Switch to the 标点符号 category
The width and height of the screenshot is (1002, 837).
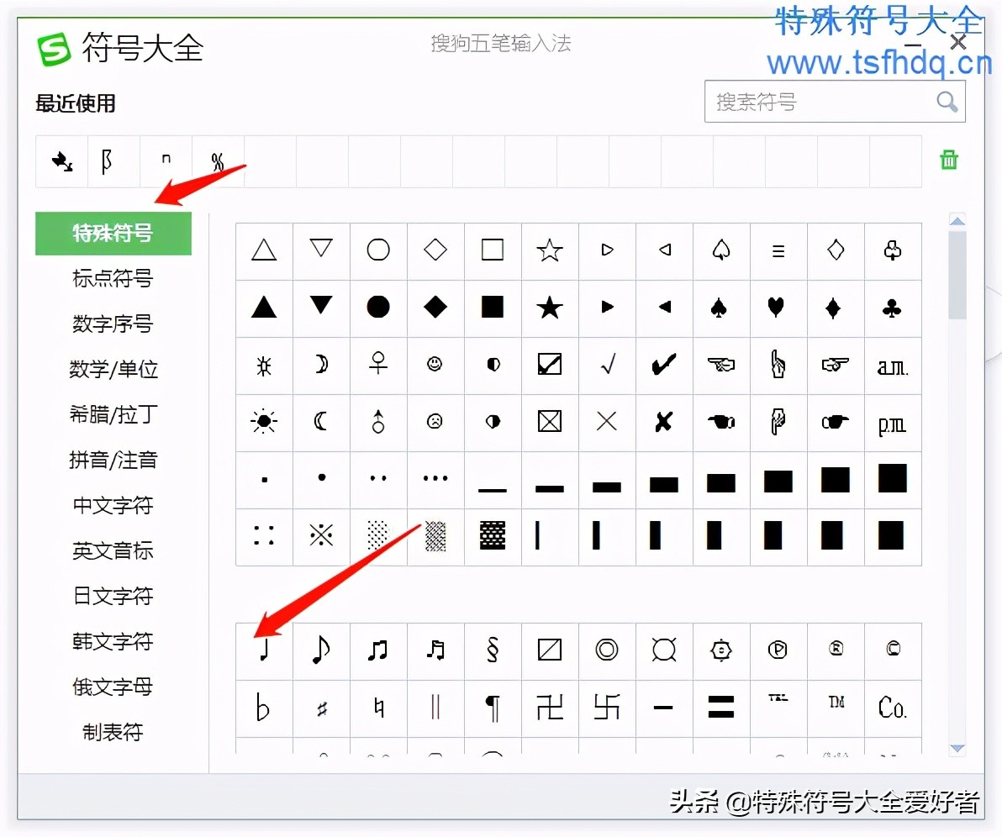coord(113,279)
